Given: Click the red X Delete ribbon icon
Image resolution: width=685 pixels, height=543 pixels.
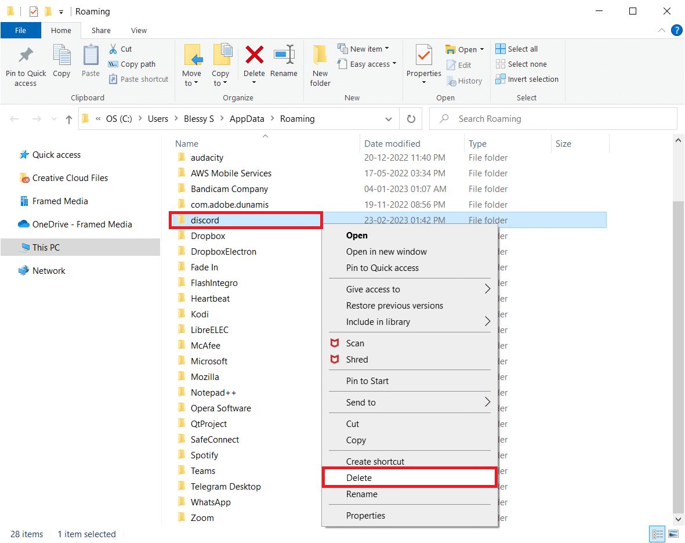Looking at the screenshot, I should click(x=254, y=56).
